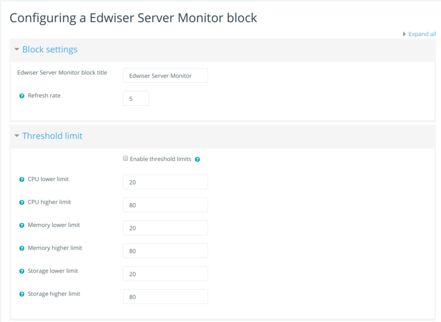Collapse the Threshold limit section
Screen dimensions: 441x322
(17, 136)
